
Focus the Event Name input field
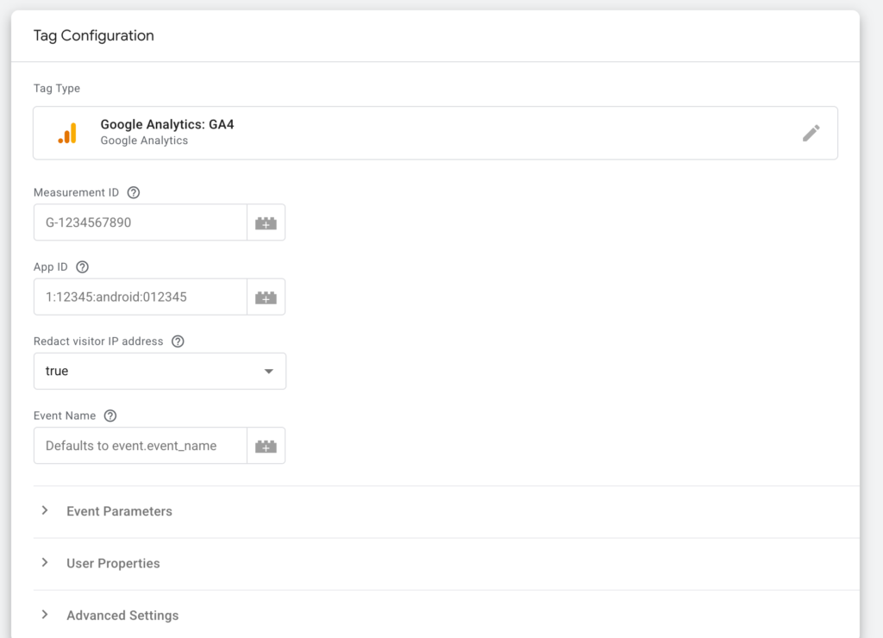[141, 446]
